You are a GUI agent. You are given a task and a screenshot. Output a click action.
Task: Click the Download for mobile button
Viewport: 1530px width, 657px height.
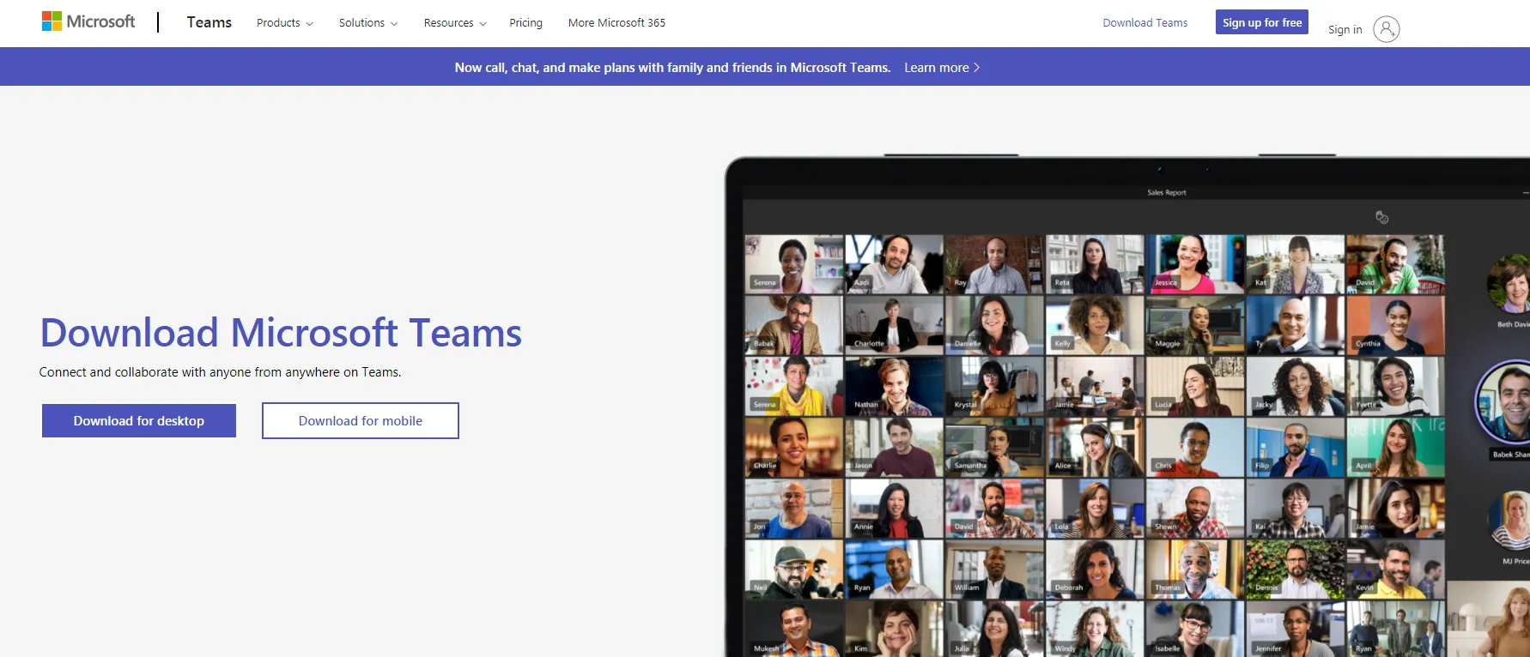361,420
